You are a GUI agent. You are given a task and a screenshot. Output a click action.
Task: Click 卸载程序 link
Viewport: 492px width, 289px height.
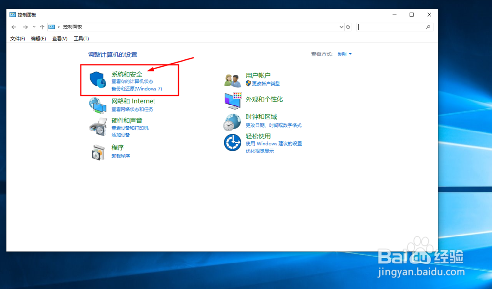click(x=121, y=156)
